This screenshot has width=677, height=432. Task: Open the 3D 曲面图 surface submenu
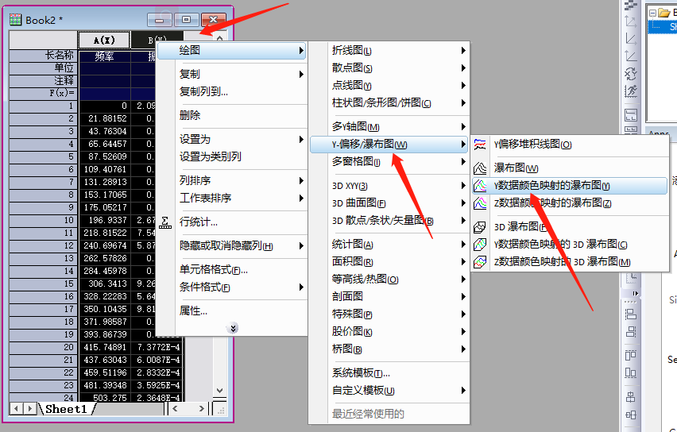389,202
